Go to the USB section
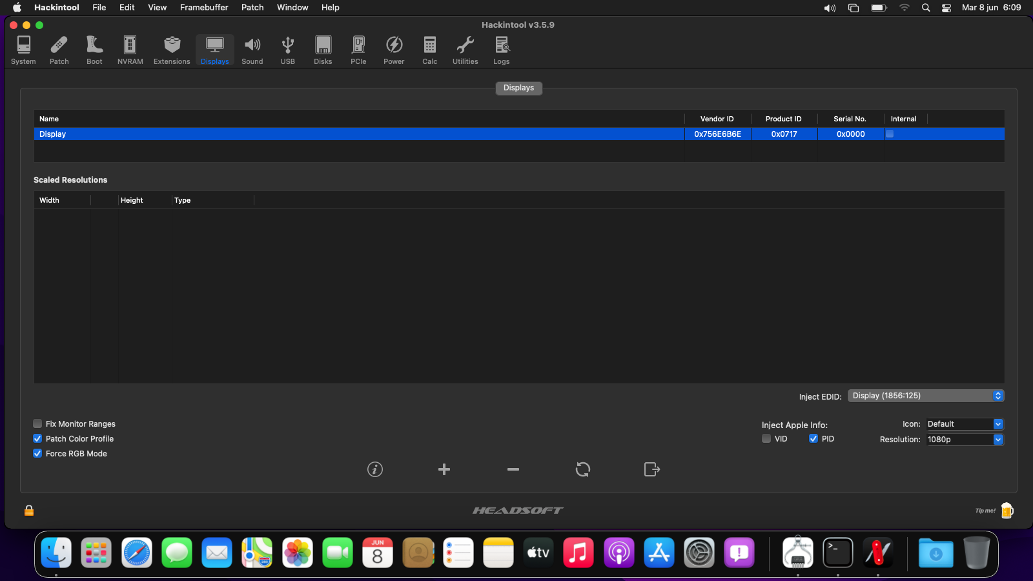 288,50
